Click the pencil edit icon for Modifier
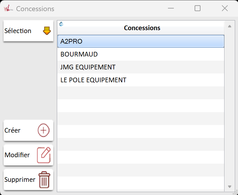 pyautogui.click(x=44, y=155)
